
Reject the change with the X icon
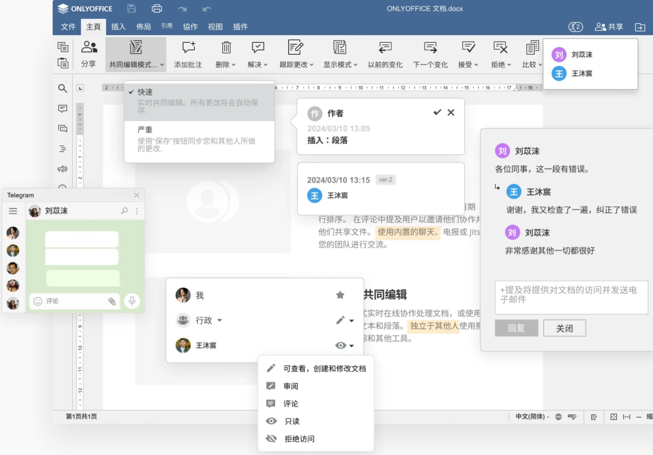(451, 112)
